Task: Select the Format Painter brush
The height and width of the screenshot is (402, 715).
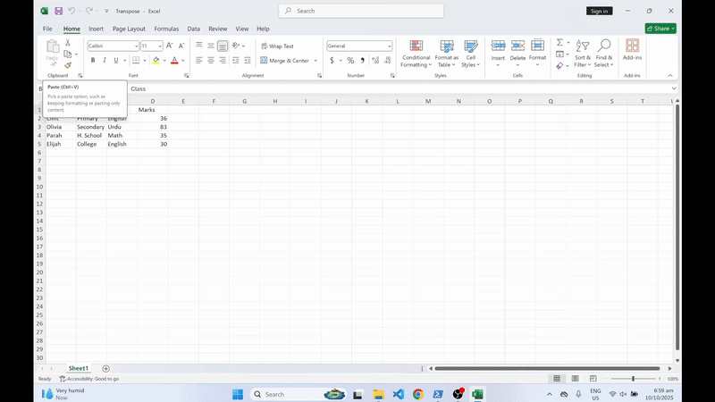Action: pos(68,65)
